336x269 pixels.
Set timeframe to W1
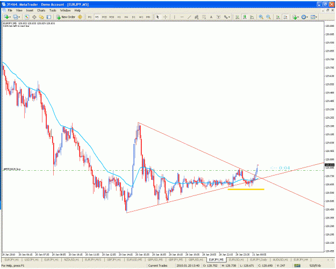click(141, 17)
